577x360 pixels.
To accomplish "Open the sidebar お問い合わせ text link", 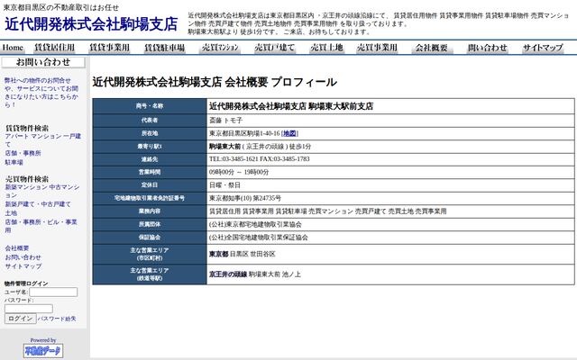I will point(23,257).
